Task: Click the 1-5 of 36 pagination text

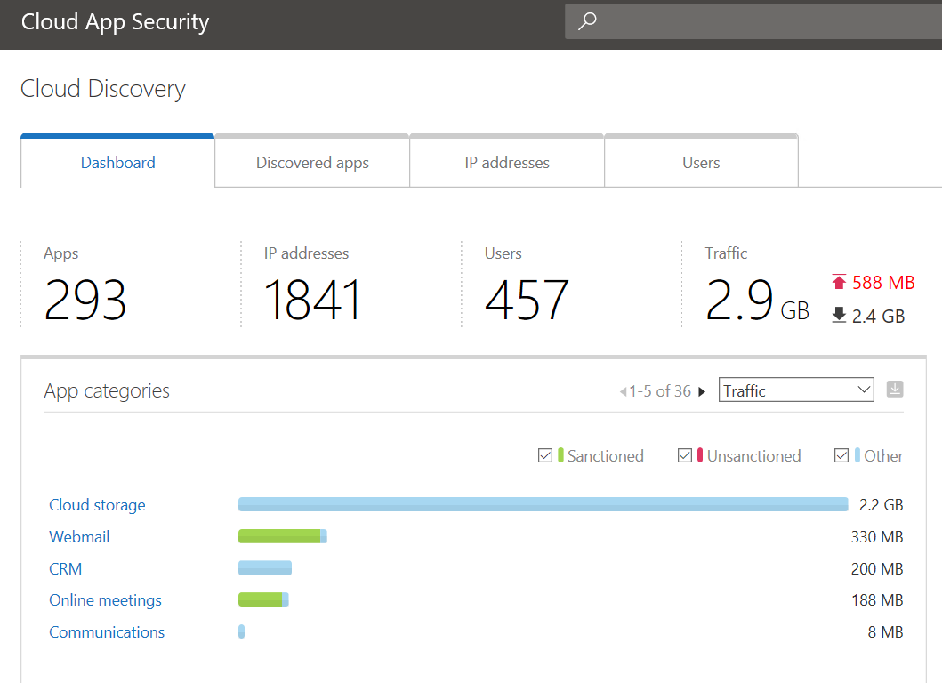Action: [660, 391]
